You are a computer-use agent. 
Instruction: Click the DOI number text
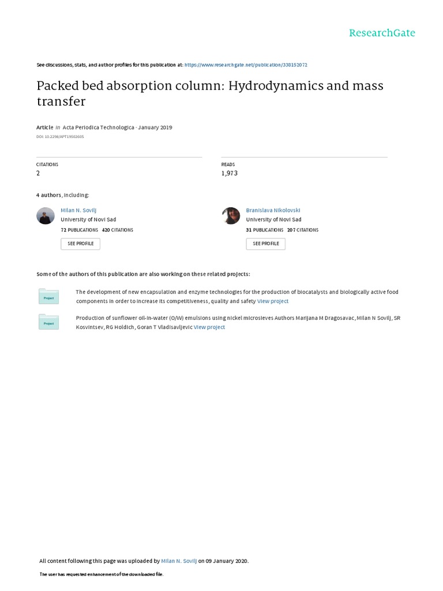click(x=60, y=137)
